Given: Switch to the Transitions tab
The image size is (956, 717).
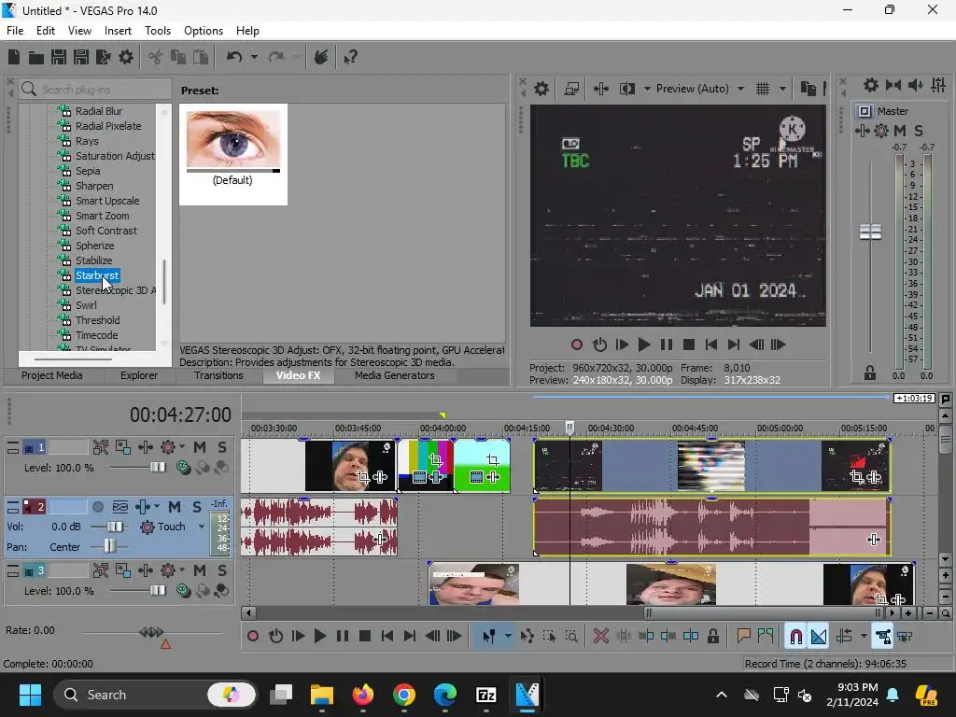Looking at the screenshot, I should click(218, 375).
